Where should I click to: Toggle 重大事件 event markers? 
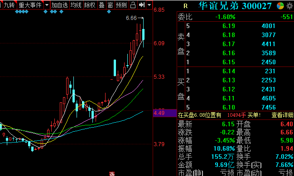(30, 5)
